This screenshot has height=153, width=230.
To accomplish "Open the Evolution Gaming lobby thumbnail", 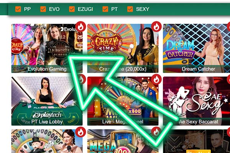I will coord(47,48).
